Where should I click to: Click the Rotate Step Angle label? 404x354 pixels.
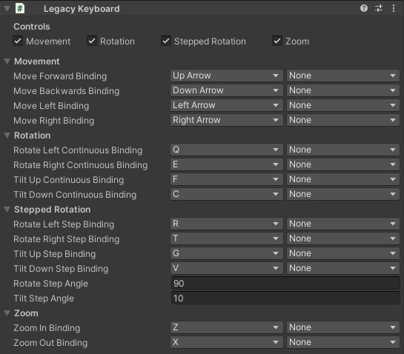click(x=50, y=284)
